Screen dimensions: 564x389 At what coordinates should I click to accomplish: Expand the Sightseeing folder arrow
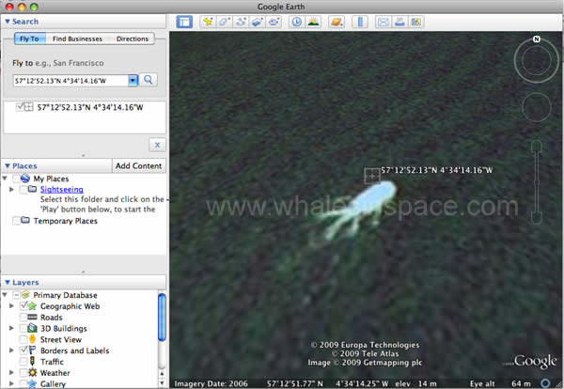(x=11, y=189)
